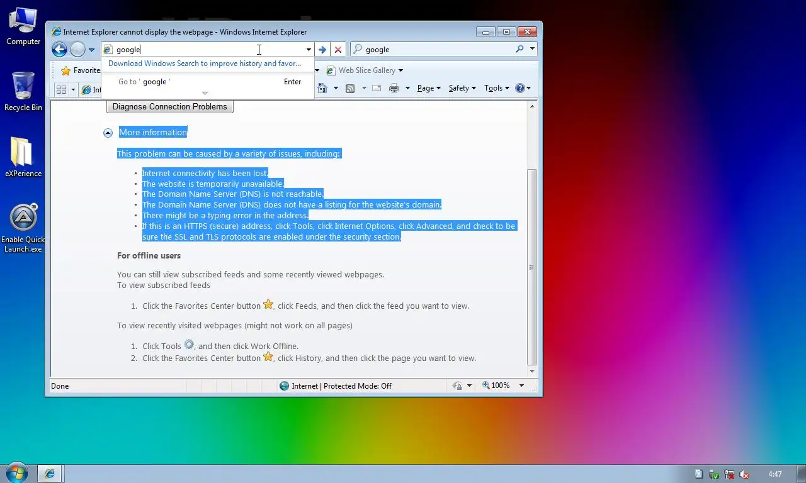Click 'Internet connectivity has been lost.' text

coord(205,173)
